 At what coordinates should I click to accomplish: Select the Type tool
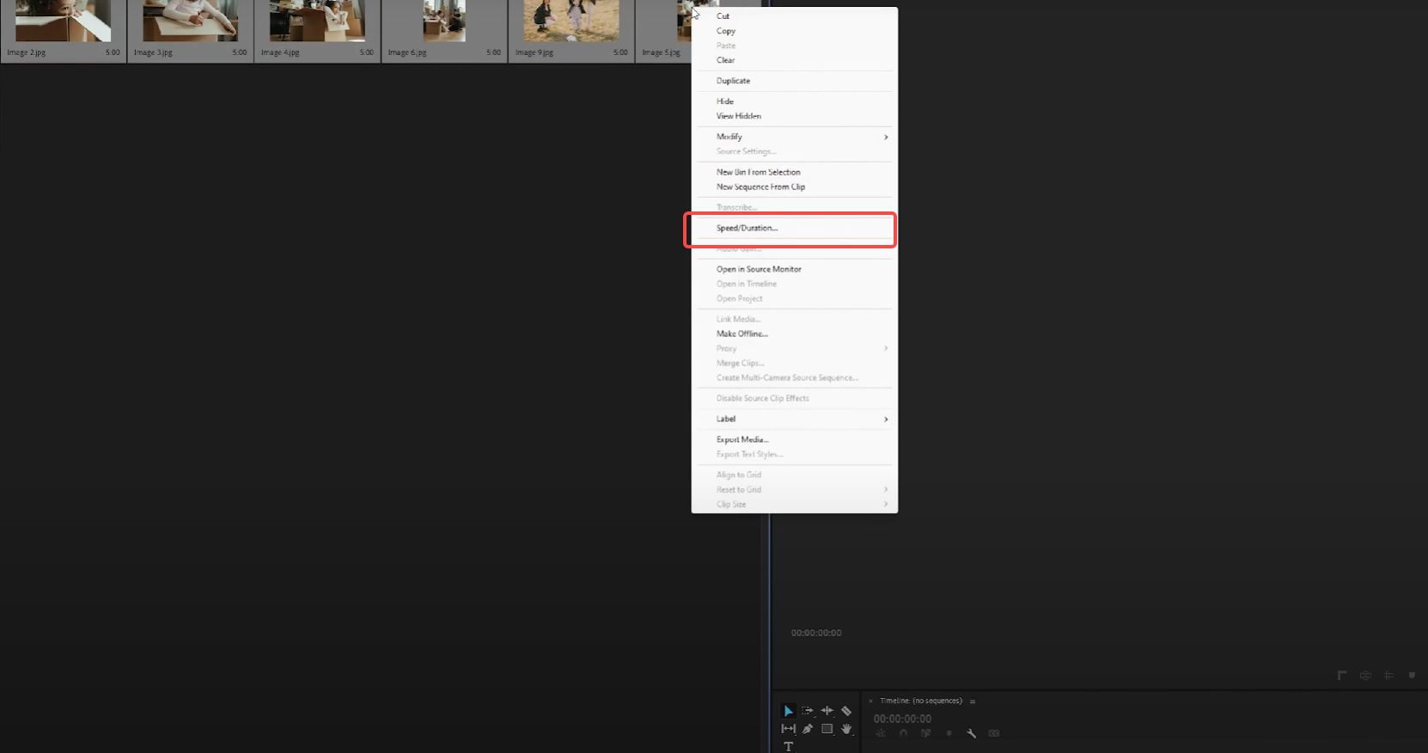pos(788,746)
